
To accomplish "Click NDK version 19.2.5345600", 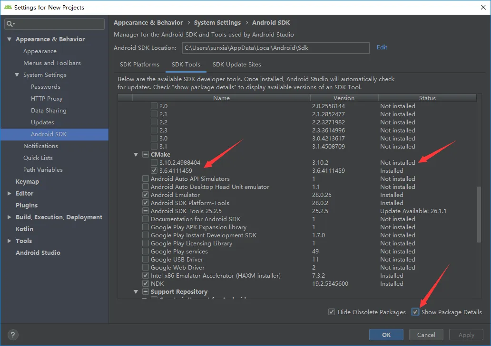I will [330, 283].
